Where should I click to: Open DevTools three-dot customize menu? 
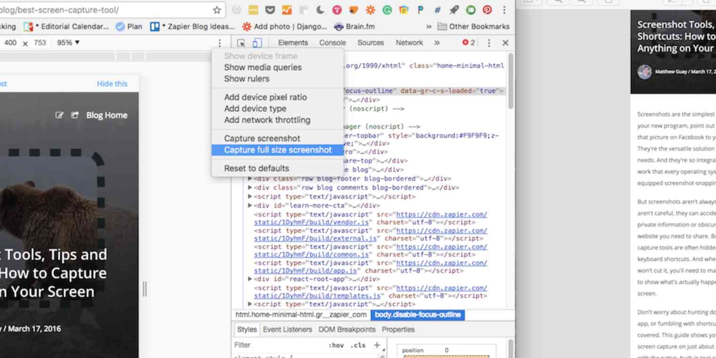[489, 43]
